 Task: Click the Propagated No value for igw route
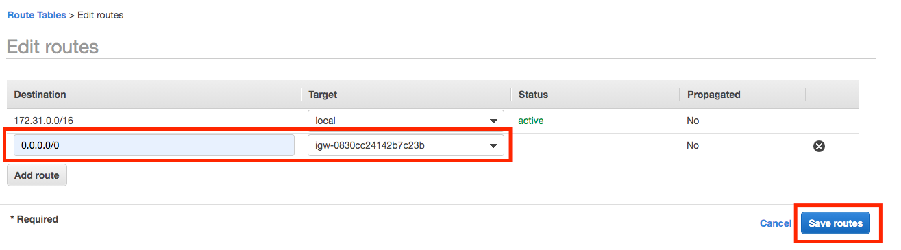tap(693, 145)
